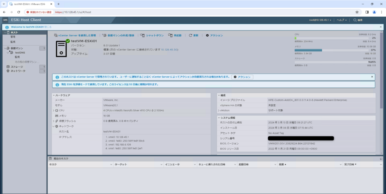Dismiss the vCenter managed notice

(372, 77)
